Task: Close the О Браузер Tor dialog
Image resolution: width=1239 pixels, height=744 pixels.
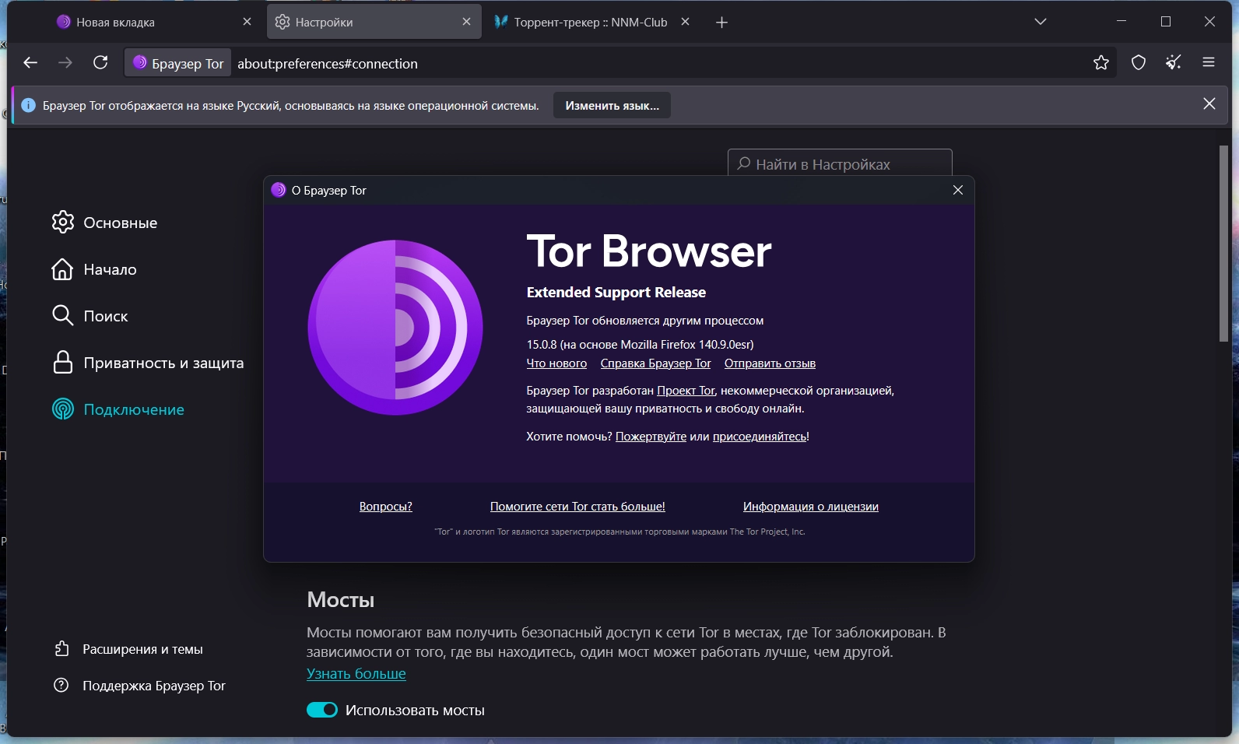Action: [958, 191]
